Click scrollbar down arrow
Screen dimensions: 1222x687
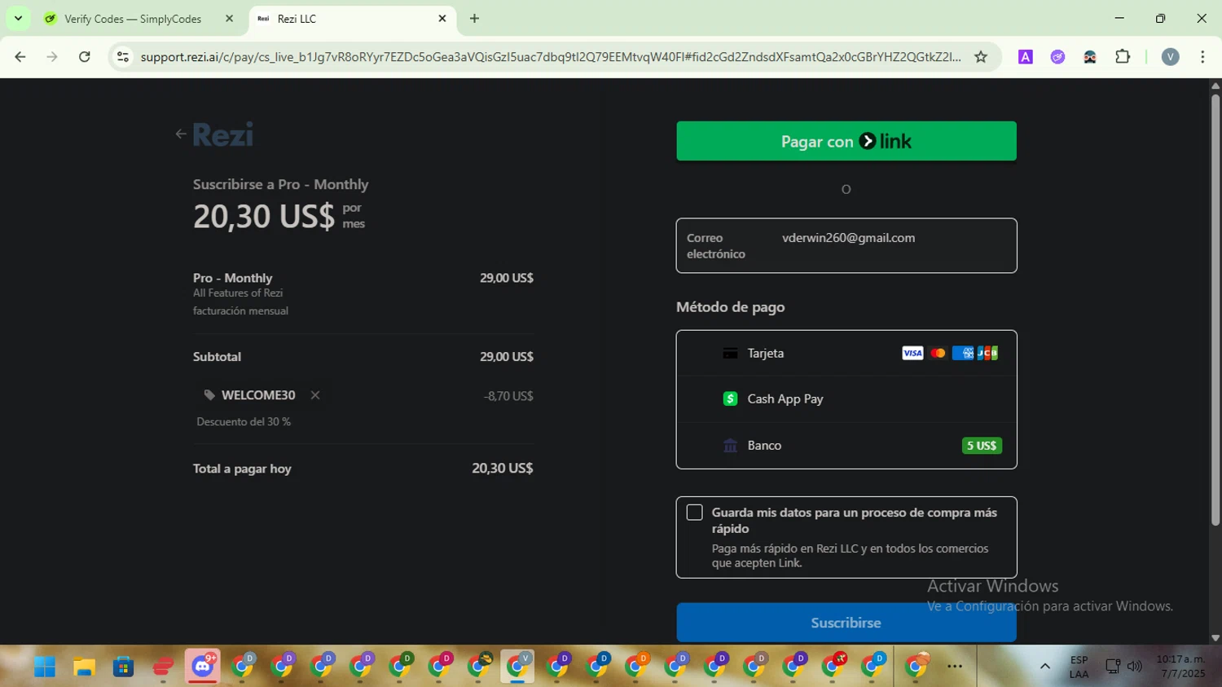(x=1215, y=638)
